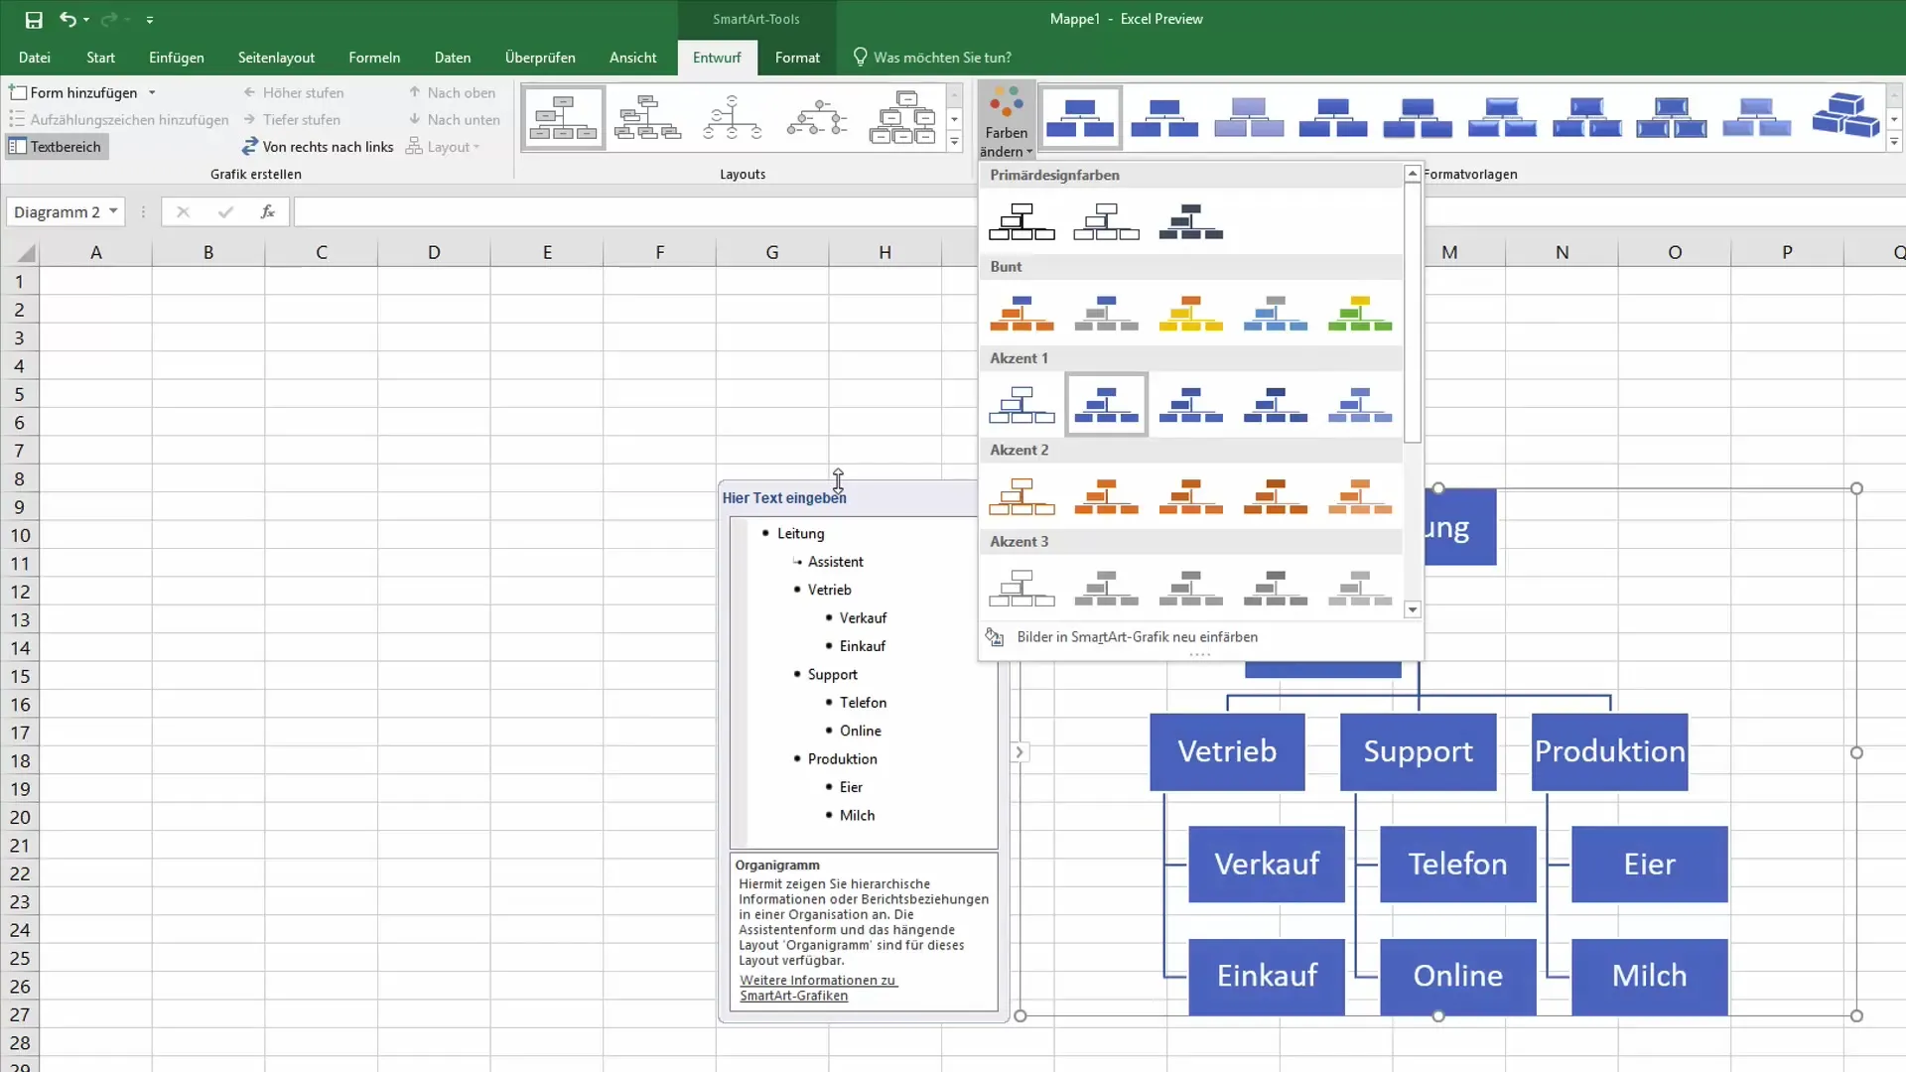The height and width of the screenshot is (1072, 1906).
Task: Open the Undo history dropdown arrow
Action: [86, 20]
